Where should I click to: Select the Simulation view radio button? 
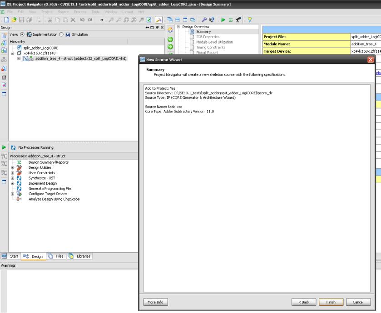[x=61, y=34]
